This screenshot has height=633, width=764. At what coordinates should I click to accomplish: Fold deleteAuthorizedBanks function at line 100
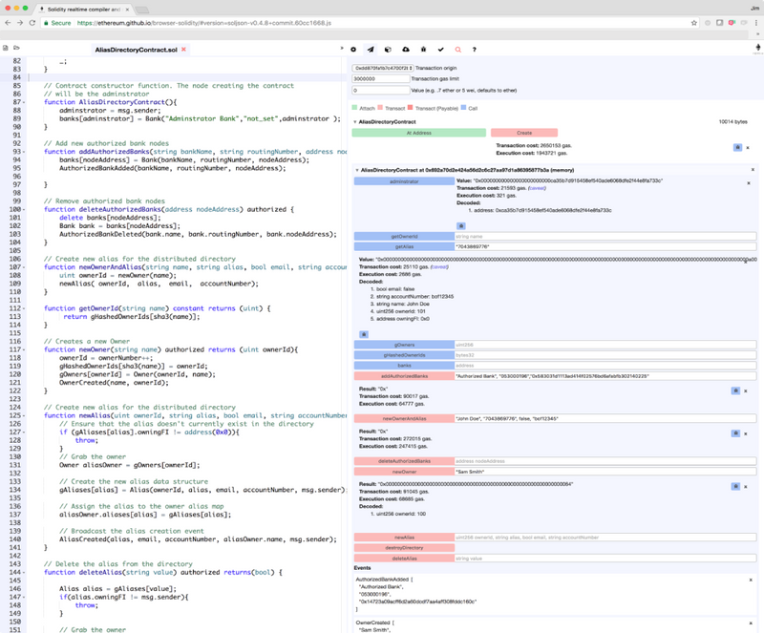coord(25,209)
